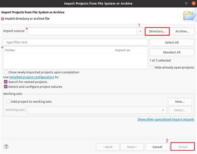The image size is (197, 154).
Task: Enable Add project to working sets
Action: 8,101
